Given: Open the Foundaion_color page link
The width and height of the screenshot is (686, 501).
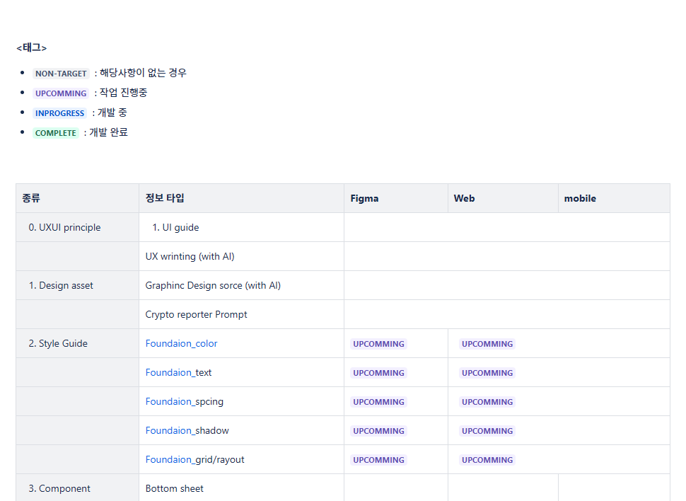Looking at the screenshot, I should point(181,343).
